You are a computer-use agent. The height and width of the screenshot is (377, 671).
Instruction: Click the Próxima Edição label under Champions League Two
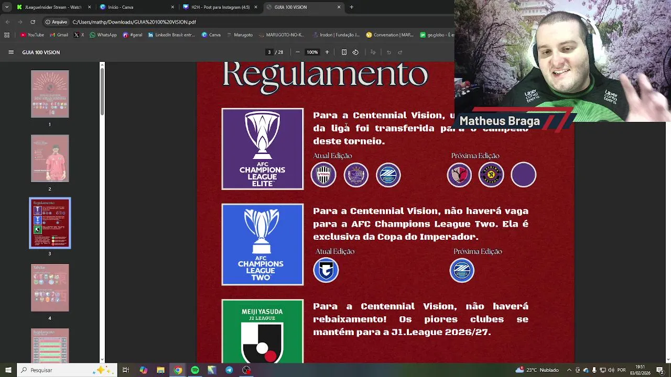[478, 251]
